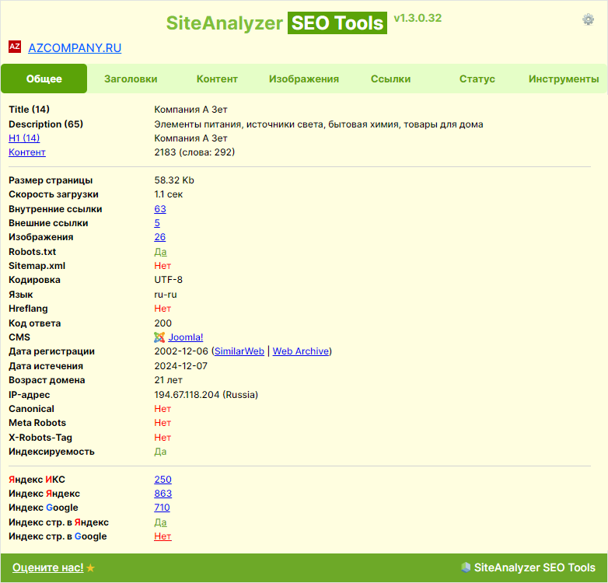608x583 pixels.
Task: Open external links count 5
Action: coord(157,223)
